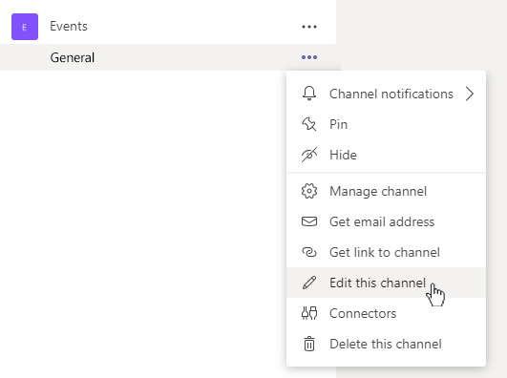Screen dimensions: 507x378
Task: Open Connectors from the menu
Action: pyautogui.click(x=386, y=313)
